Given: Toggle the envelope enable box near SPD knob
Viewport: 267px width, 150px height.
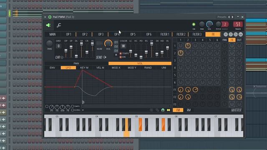Looking at the screenshot, I should 47,107.
